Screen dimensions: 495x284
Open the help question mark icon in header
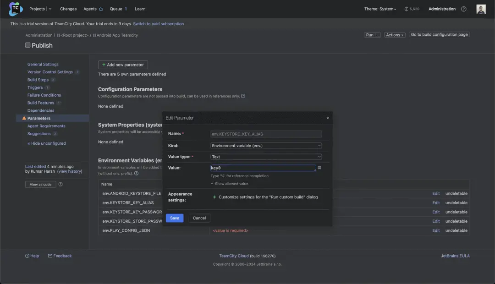464,9
